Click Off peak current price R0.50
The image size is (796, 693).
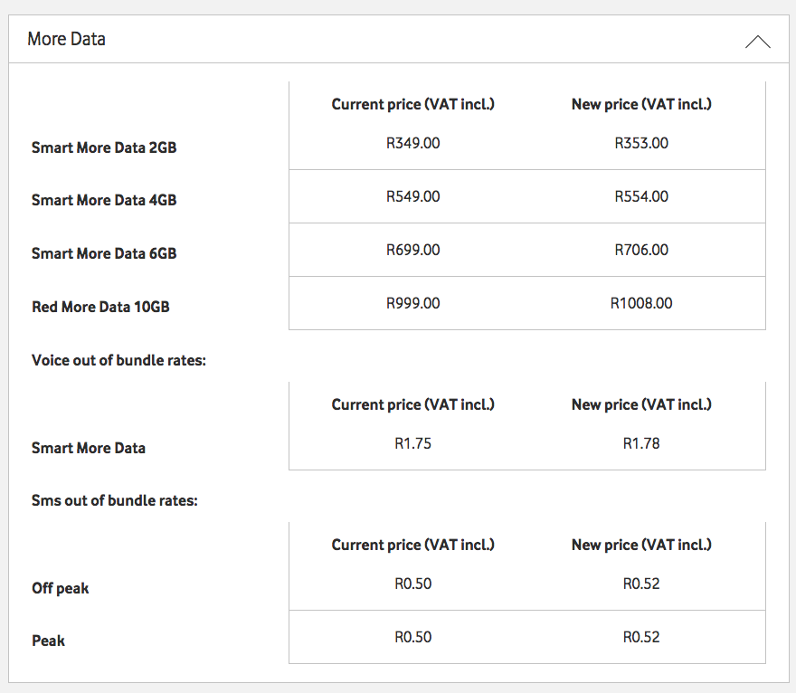pyautogui.click(x=412, y=584)
